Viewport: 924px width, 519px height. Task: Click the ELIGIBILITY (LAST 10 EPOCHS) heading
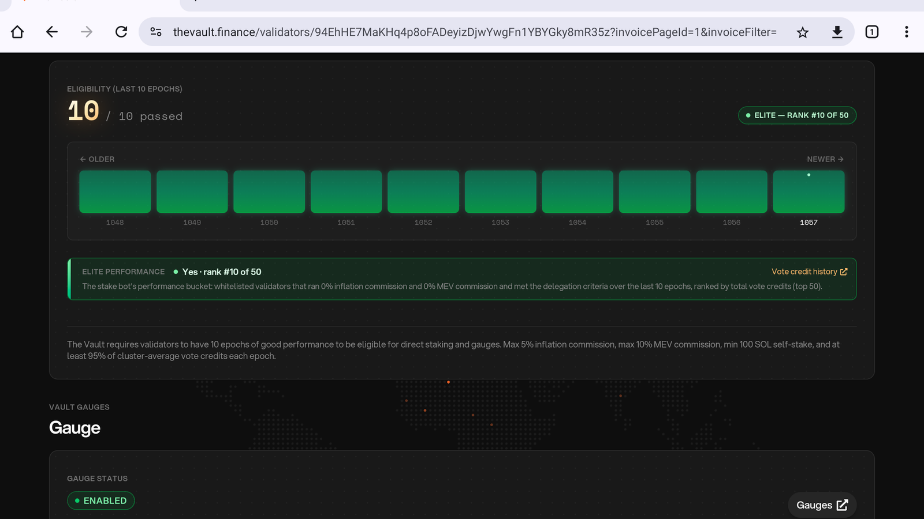(x=125, y=89)
